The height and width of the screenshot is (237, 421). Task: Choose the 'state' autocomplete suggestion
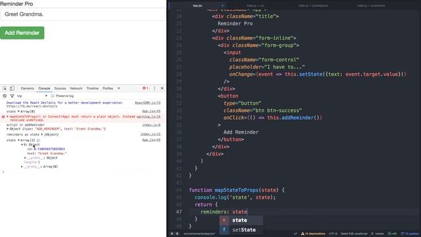241,220
